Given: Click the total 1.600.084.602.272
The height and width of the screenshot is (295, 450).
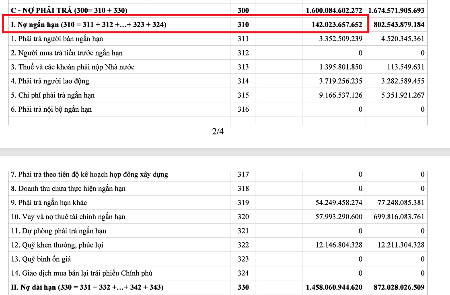Looking at the screenshot, I should coord(334,10).
